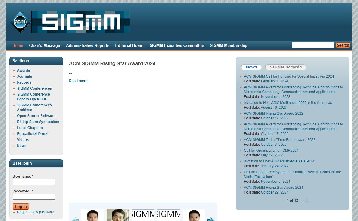Click the orange Search button
Viewport: 358px width, 221px height.
coord(343,45)
